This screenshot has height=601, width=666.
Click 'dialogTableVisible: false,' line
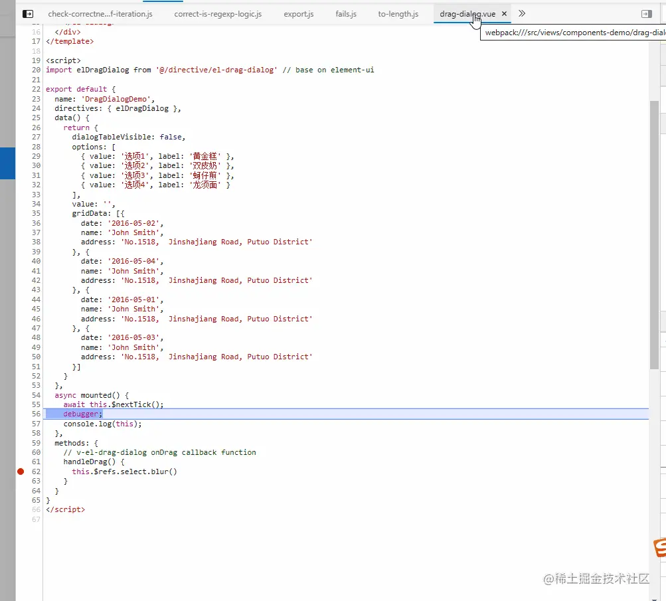[x=129, y=137]
